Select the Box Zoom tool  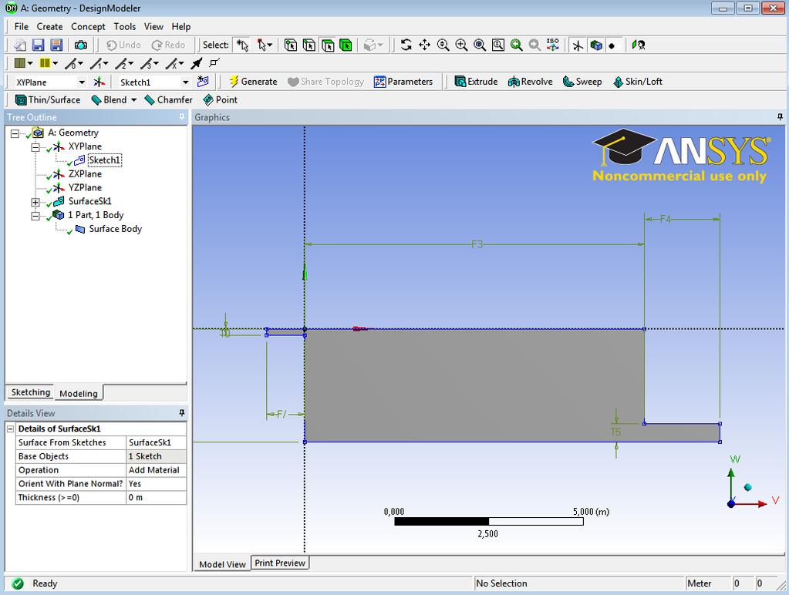point(461,45)
